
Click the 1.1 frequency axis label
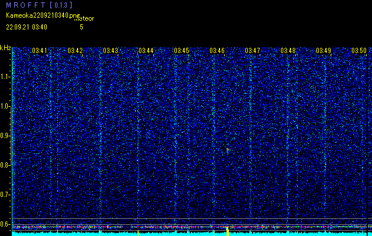[5, 77]
